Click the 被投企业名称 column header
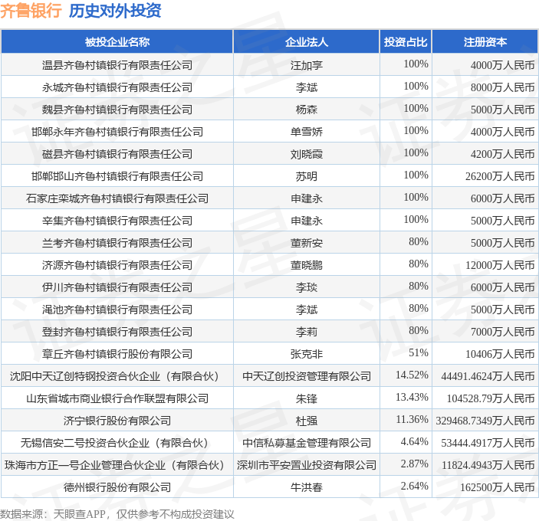 [x=117, y=41]
